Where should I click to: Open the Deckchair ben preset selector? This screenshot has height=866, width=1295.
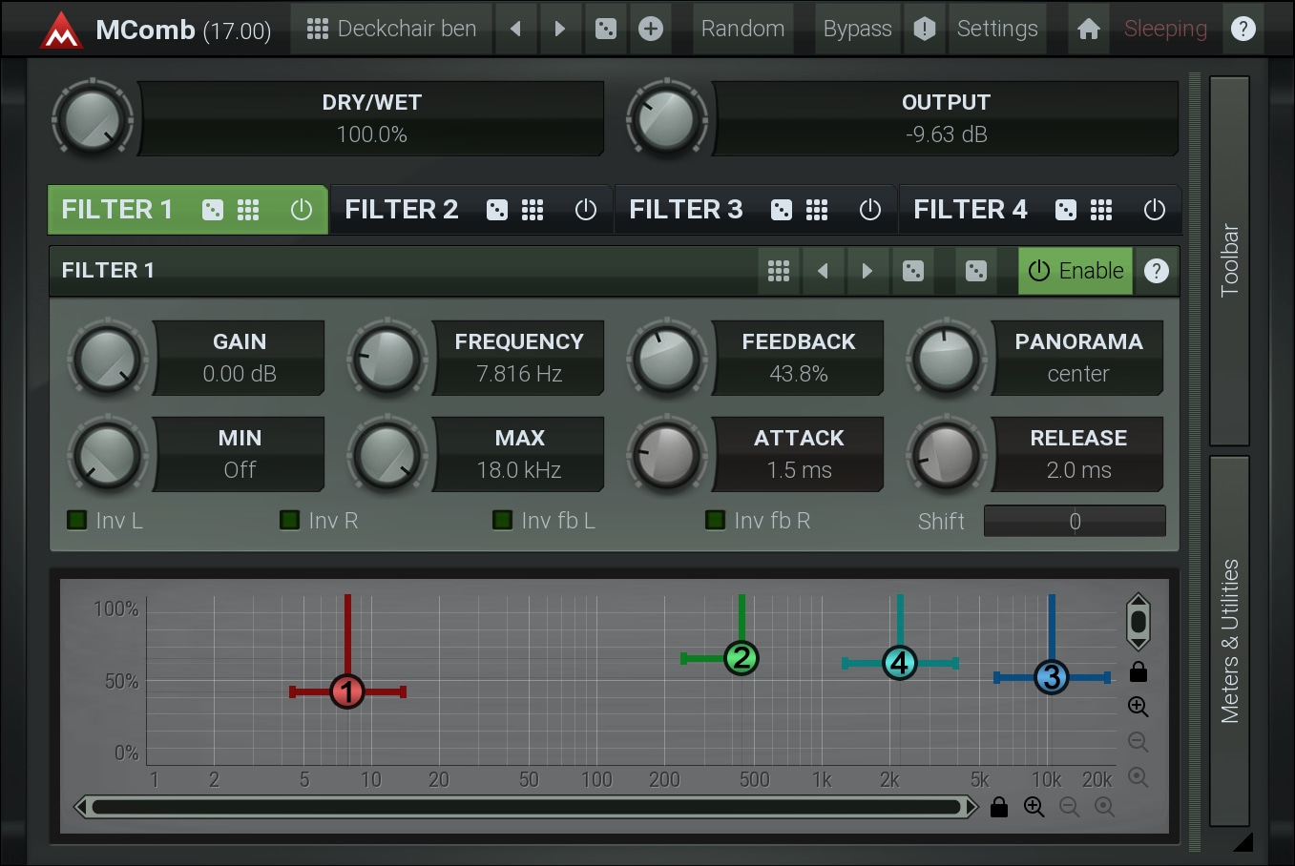(x=392, y=29)
